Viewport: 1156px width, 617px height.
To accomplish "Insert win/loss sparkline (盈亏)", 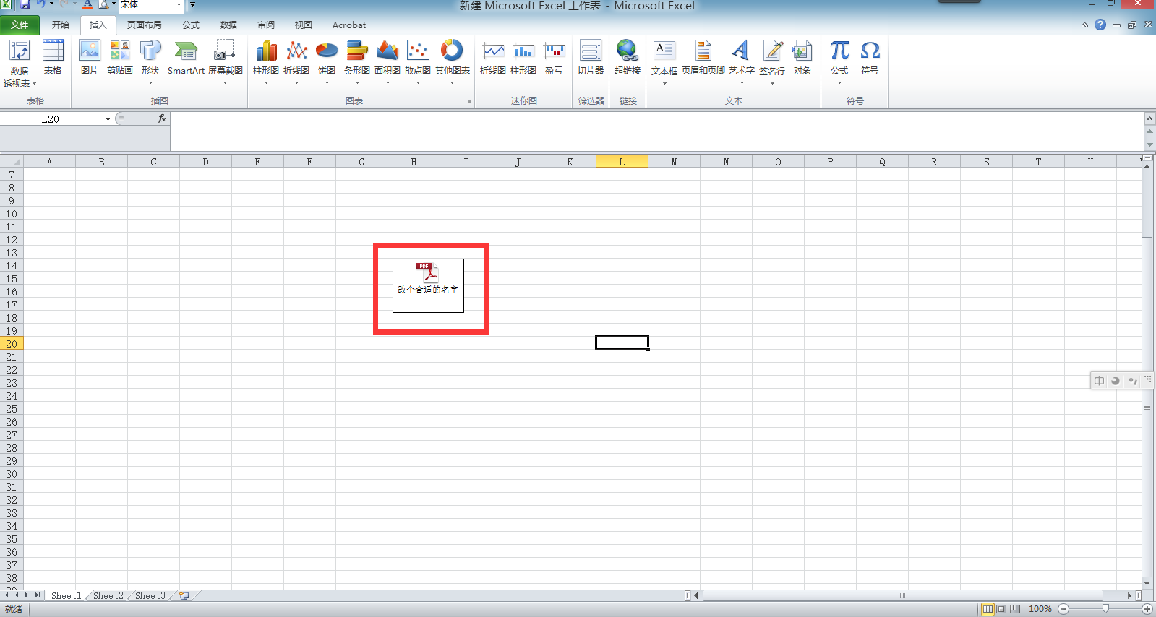I will click(554, 58).
